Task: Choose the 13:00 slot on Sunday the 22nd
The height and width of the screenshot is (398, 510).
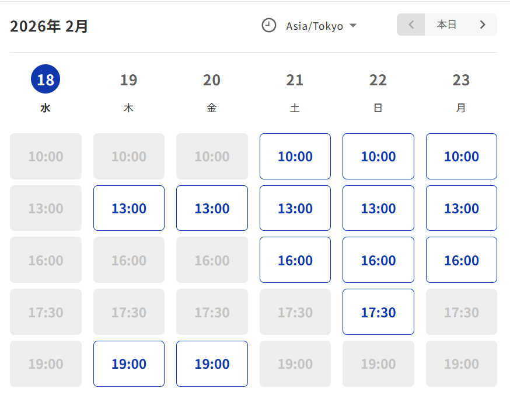Action: 378,208
